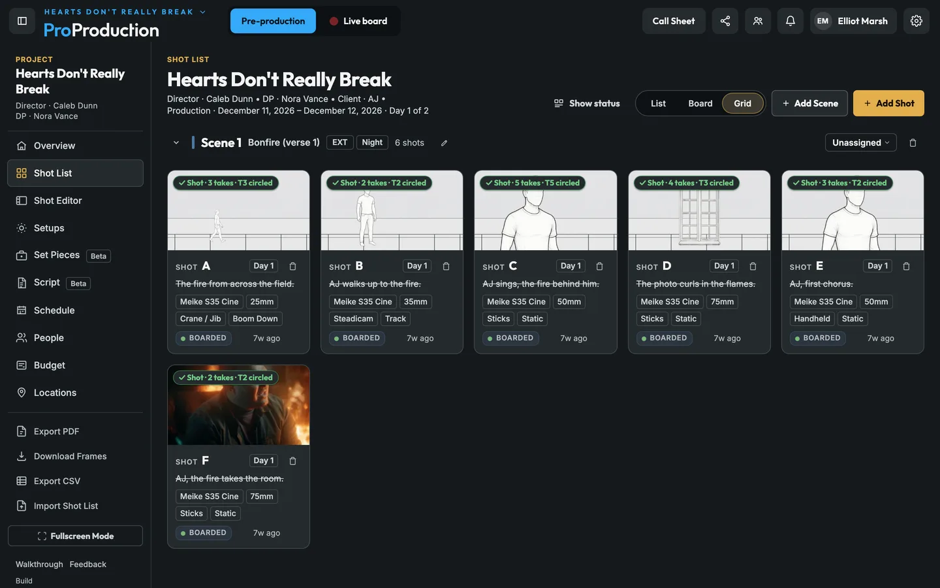
Task: Delete Shot F trash icon
Action: pos(292,461)
